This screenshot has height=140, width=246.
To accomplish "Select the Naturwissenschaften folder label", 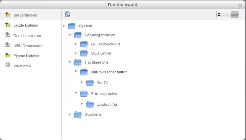I will pos(109,72).
